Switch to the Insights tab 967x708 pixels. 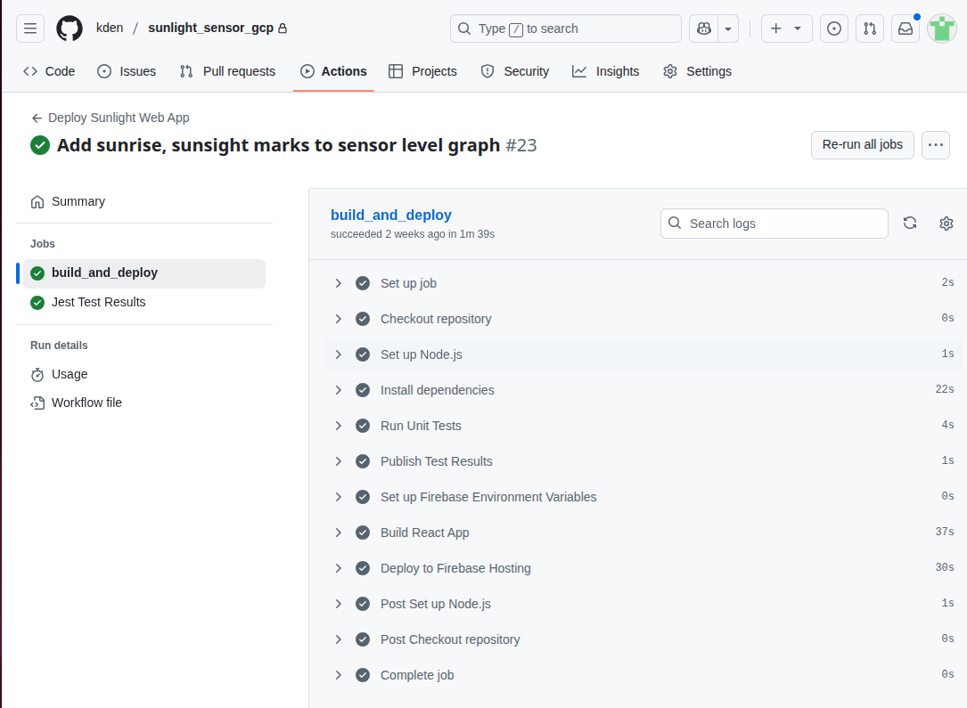[x=606, y=71]
